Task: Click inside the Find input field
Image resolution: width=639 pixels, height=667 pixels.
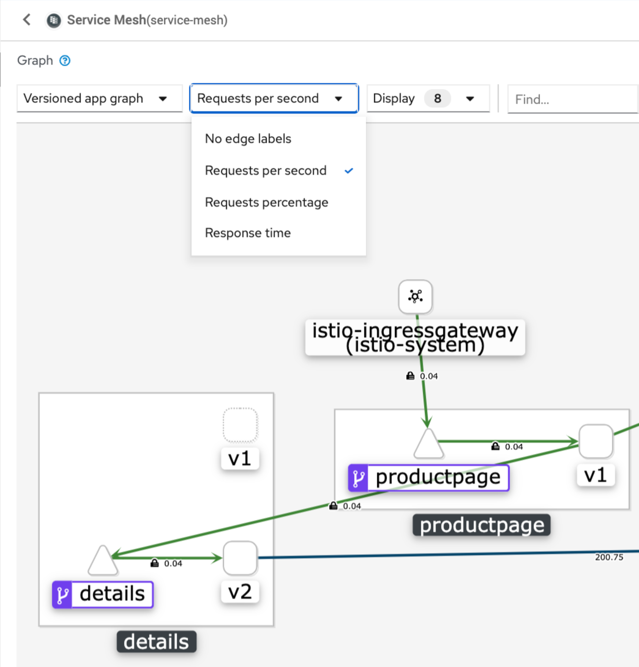Action: click(572, 99)
